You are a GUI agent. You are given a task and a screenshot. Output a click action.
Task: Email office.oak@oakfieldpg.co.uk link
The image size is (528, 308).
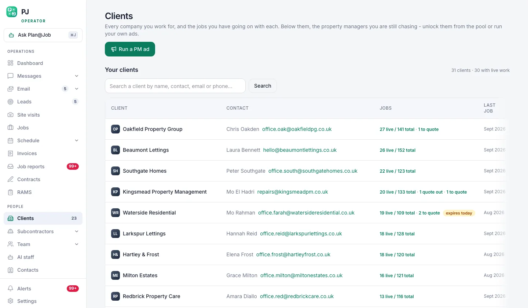(x=297, y=129)
